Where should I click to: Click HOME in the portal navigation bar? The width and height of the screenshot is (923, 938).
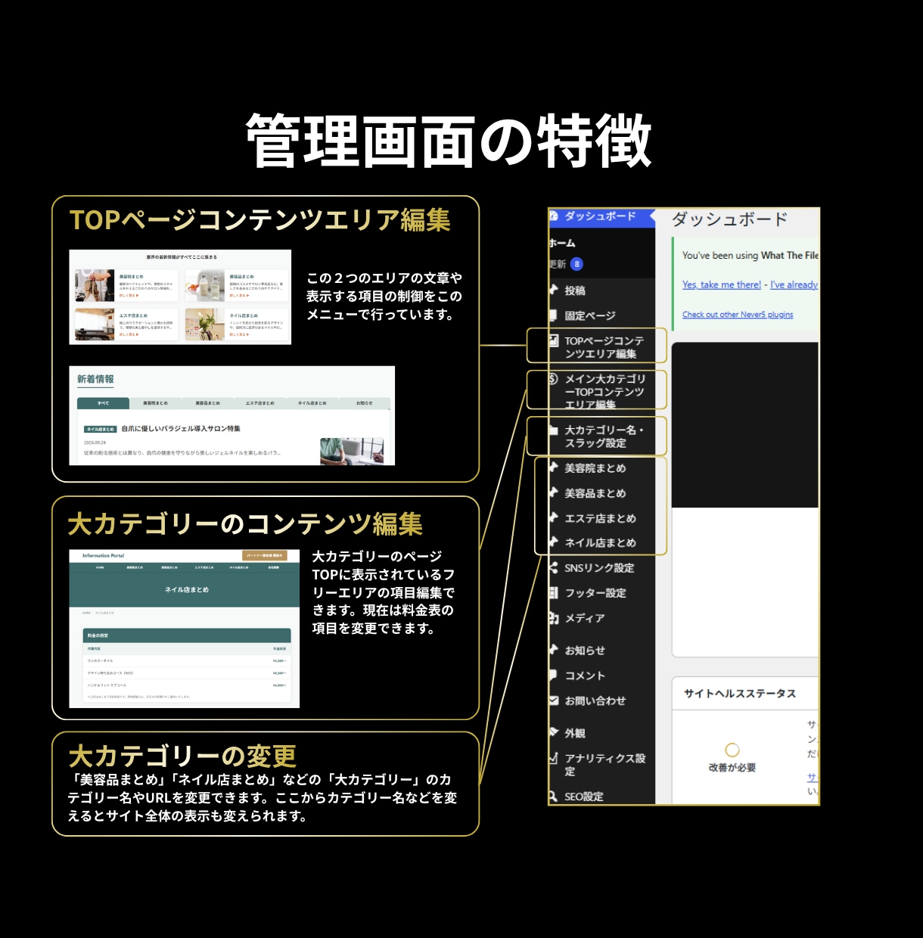[100, 567]
